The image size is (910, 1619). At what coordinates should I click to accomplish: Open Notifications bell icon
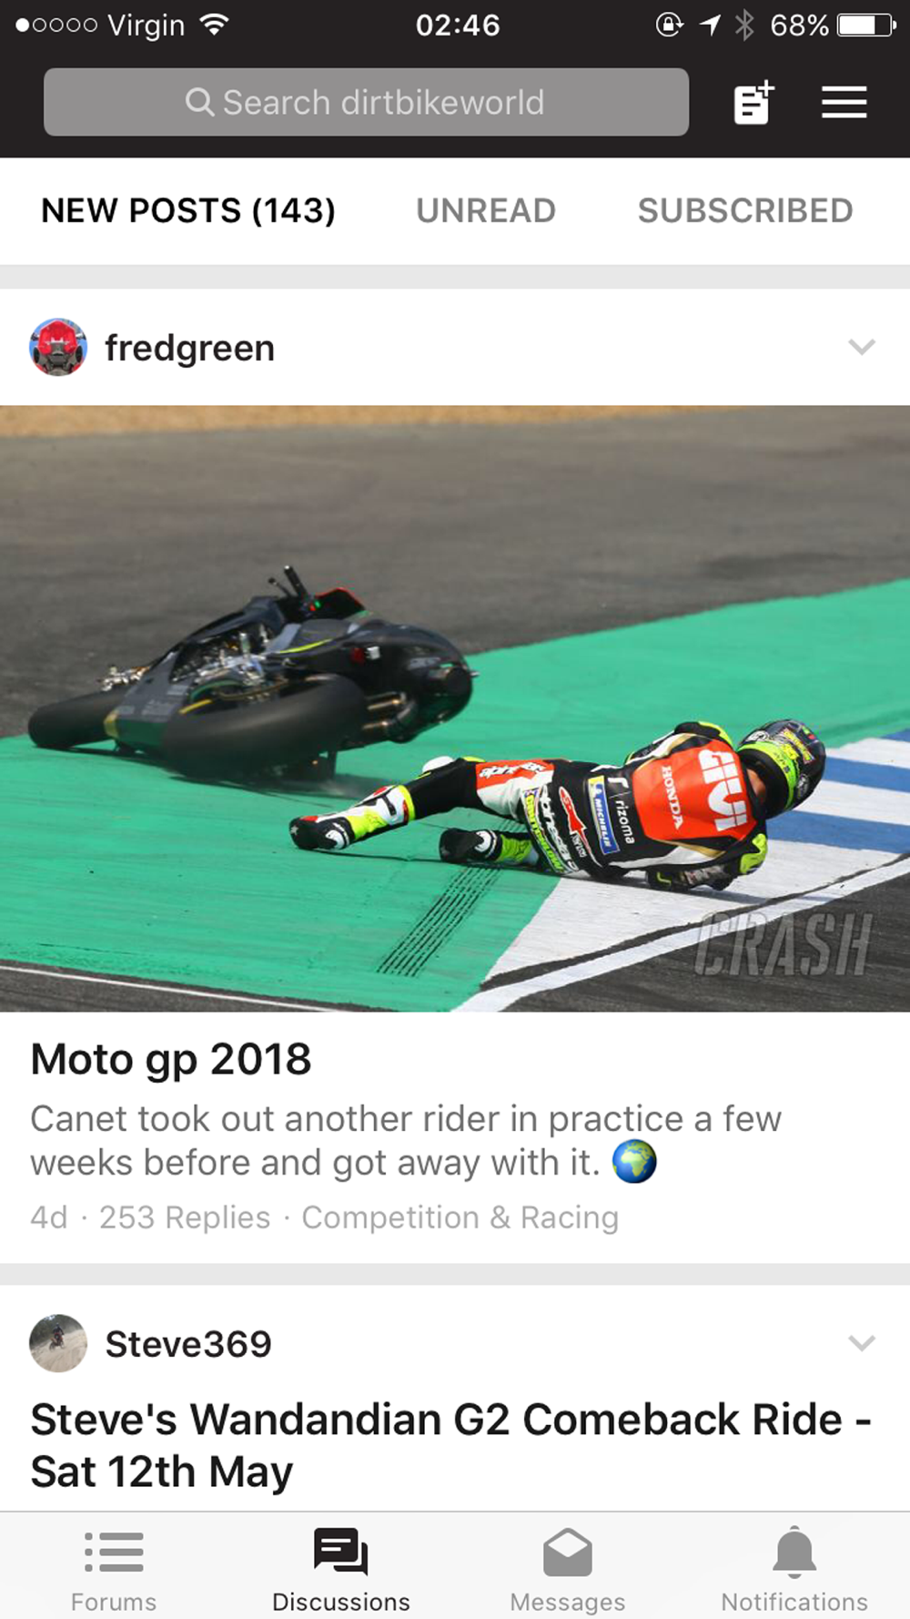click(794, 1552)
